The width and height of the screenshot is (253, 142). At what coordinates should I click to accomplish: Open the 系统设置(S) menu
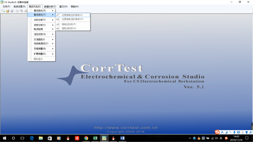[x=19, y=7]
